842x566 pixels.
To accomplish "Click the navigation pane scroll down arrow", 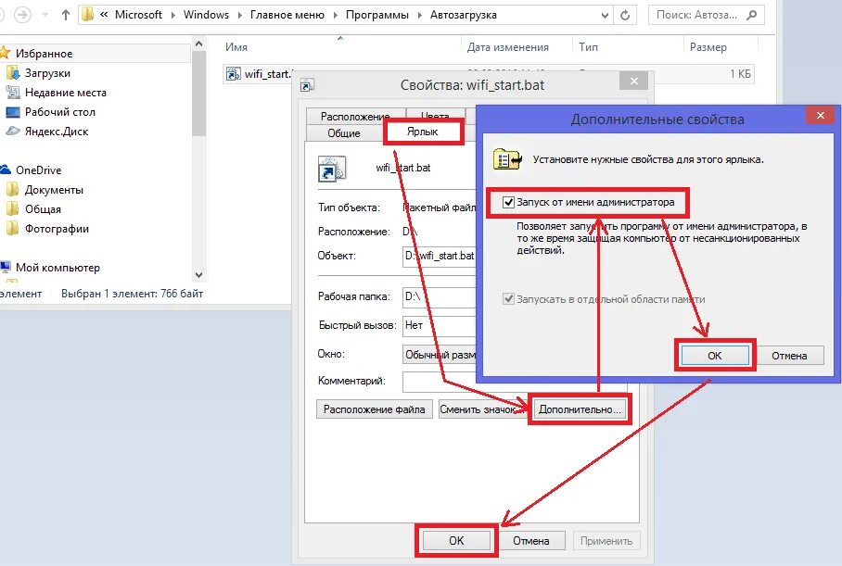I will point(198,275).
